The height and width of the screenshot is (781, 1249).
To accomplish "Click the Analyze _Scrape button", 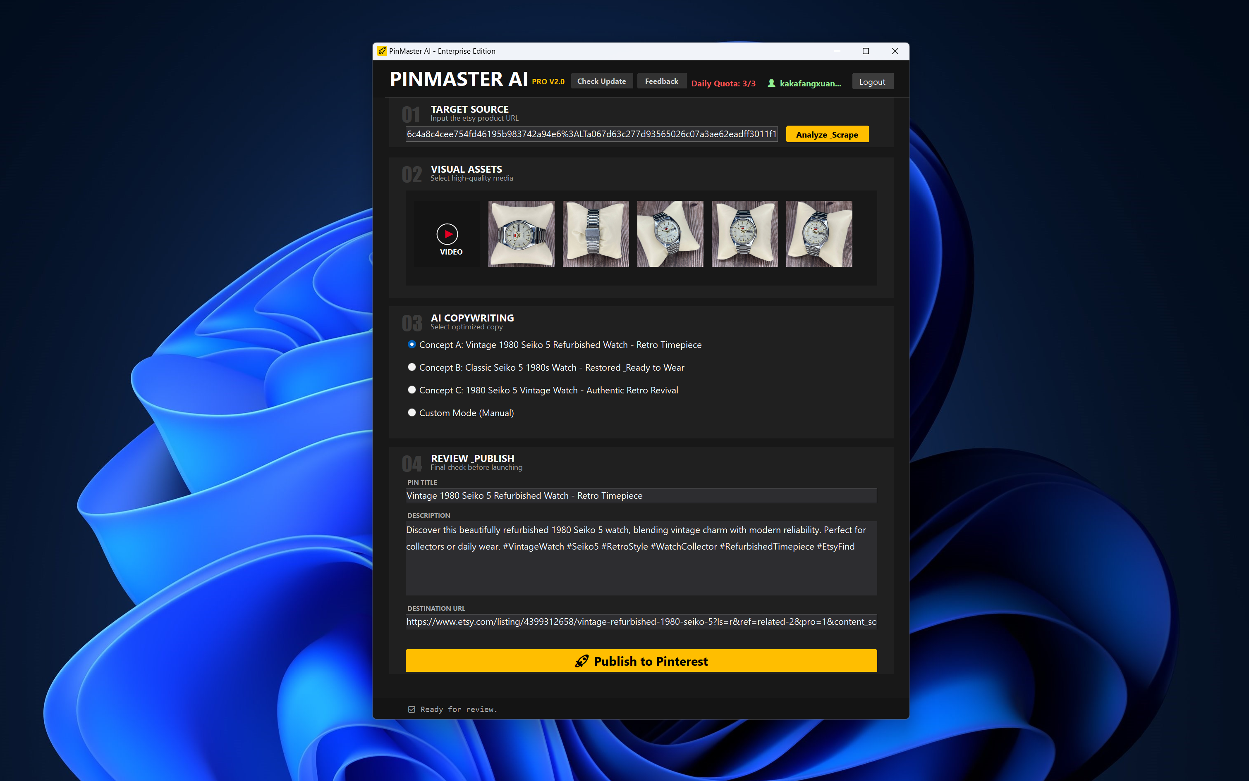I will [x=827, y=134].
